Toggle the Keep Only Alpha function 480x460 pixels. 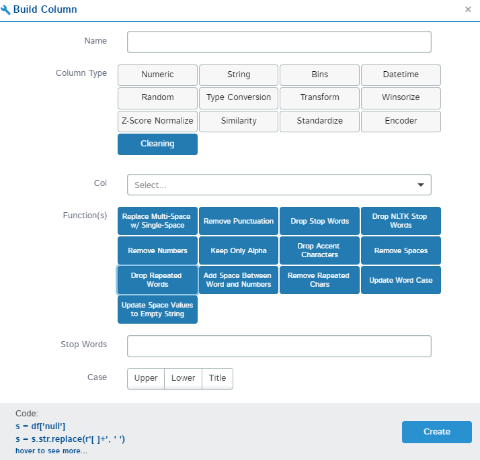[239, 250]
